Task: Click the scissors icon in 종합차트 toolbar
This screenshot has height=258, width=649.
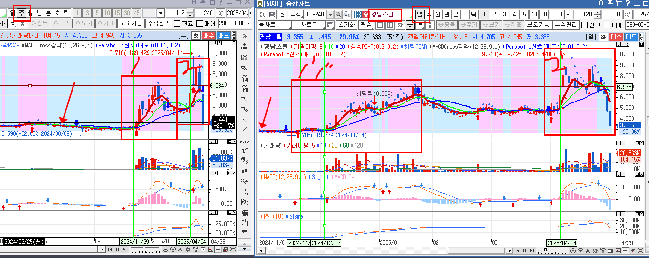Action: pos(429,25)
